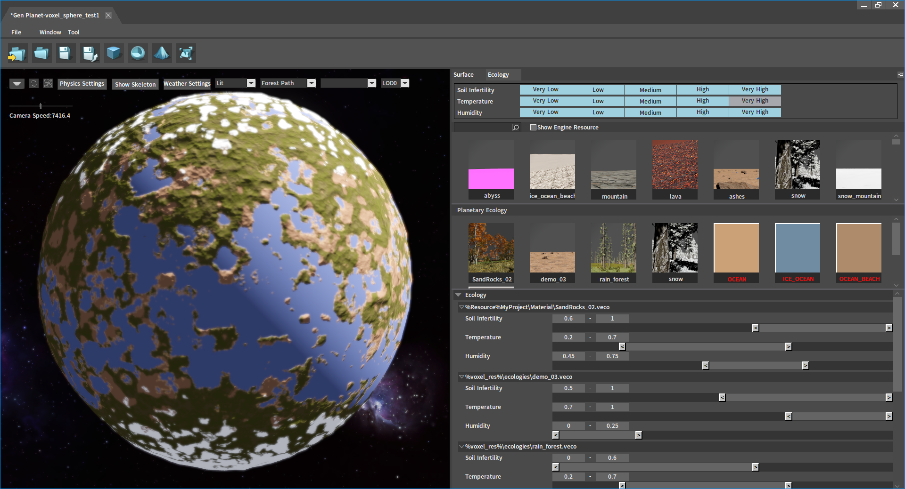
Task: Toggle Soil Infertility Medium filter
Action: click(x=650, y=89)
